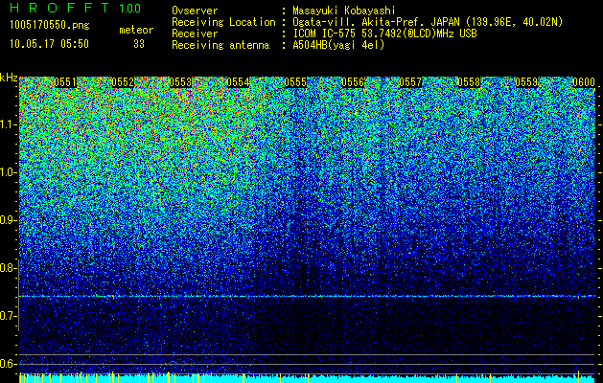Click the 0558 time marker
Viewport: 603px width, 383px height.
tap(469, 82)
